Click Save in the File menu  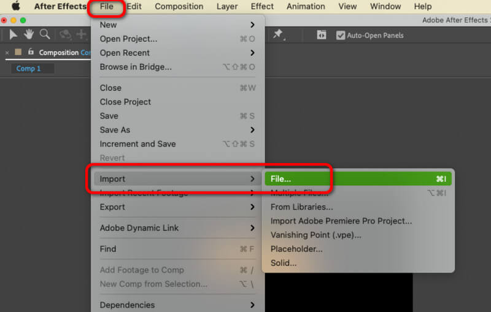click(109, 116)
